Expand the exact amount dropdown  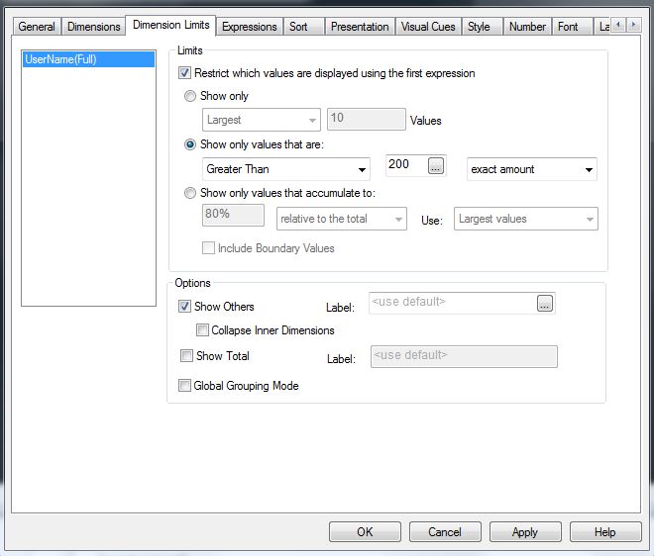pos(532,169)
